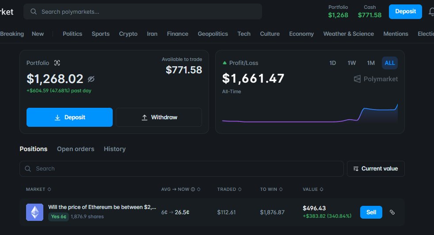Sort positions by TRADED column
The image size is (434, 235).
pos(229,190)
